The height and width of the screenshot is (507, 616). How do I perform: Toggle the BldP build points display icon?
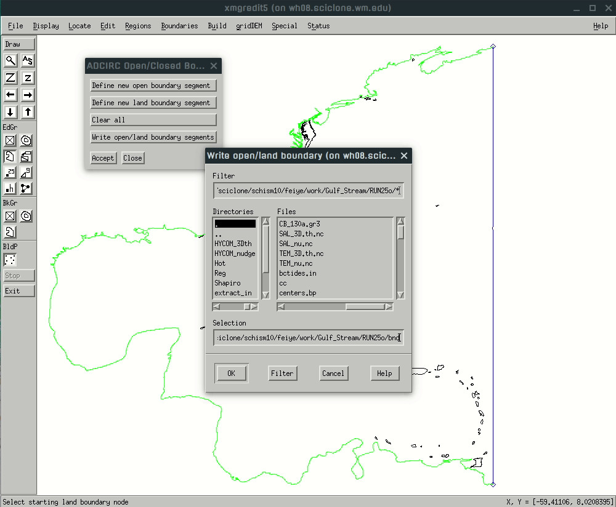pyautogui.click(x=10, y=260)
